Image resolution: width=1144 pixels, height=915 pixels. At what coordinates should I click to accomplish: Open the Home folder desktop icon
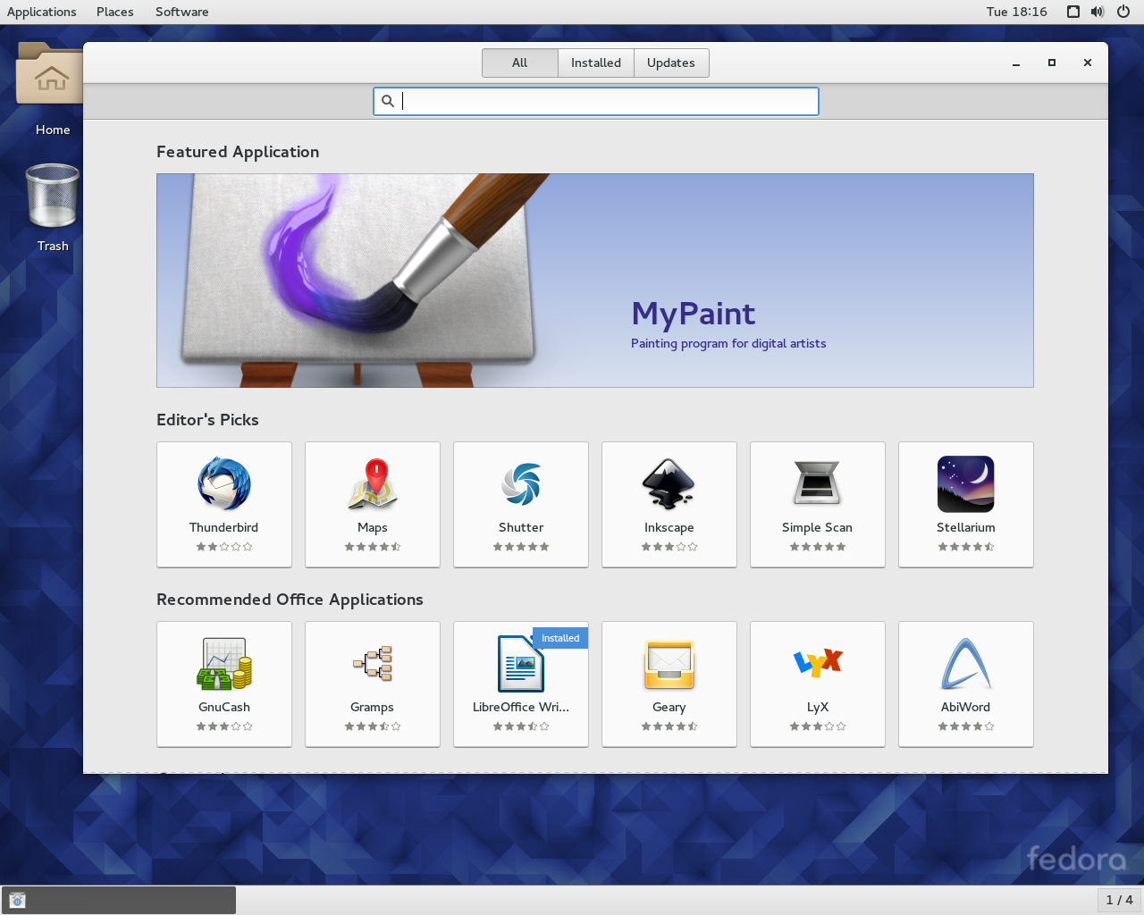pos(52,73)
